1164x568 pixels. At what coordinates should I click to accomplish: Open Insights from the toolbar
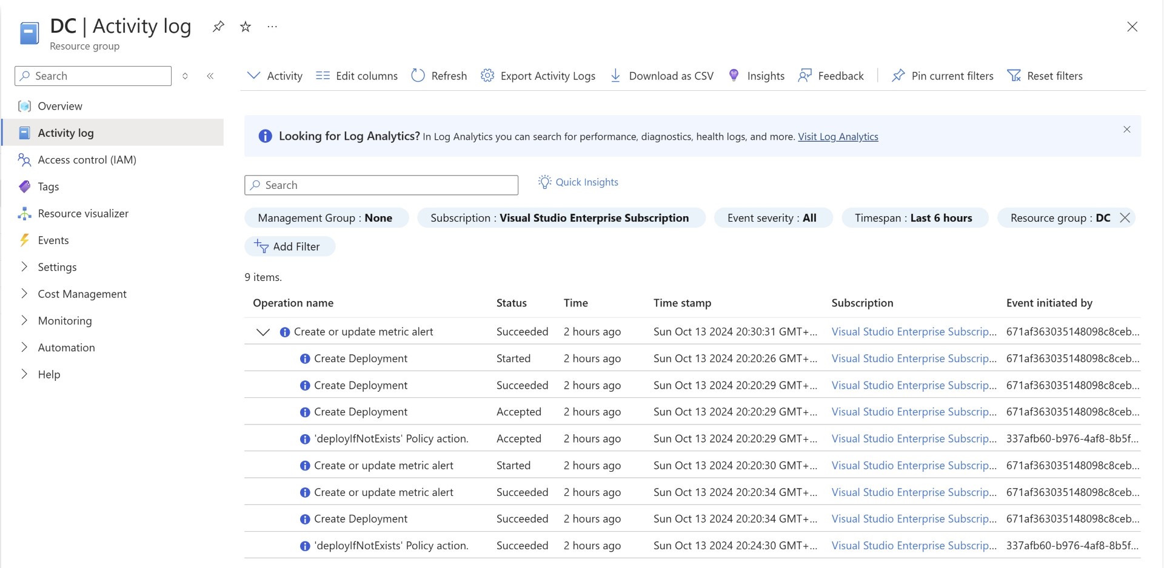tap(756, 76)
